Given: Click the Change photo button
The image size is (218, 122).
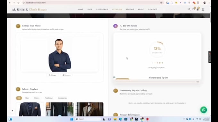Looking at the screenshot, I should point(52,75).
